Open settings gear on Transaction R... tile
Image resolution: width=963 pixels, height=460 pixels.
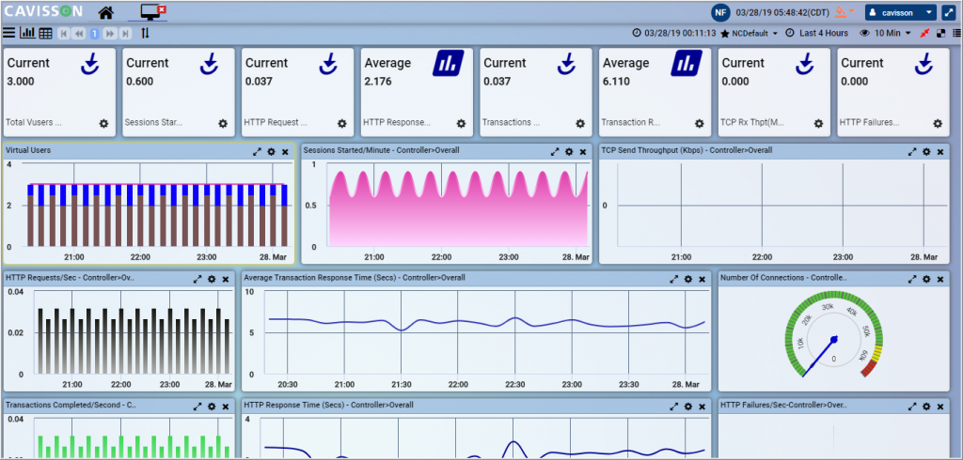point(700,123)
